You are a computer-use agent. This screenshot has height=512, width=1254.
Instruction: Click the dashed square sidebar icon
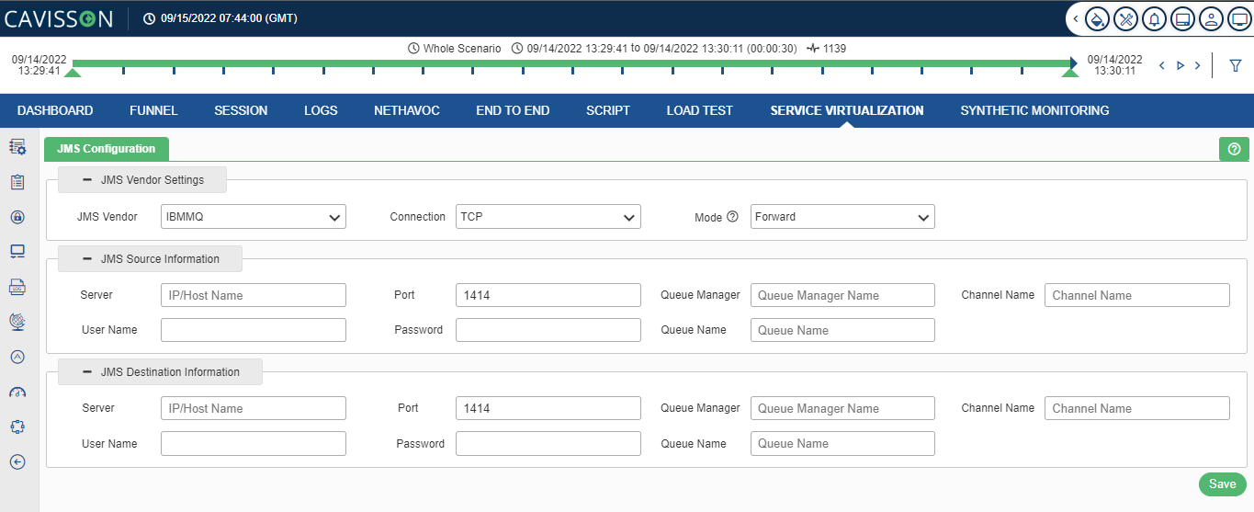point(17,427)
